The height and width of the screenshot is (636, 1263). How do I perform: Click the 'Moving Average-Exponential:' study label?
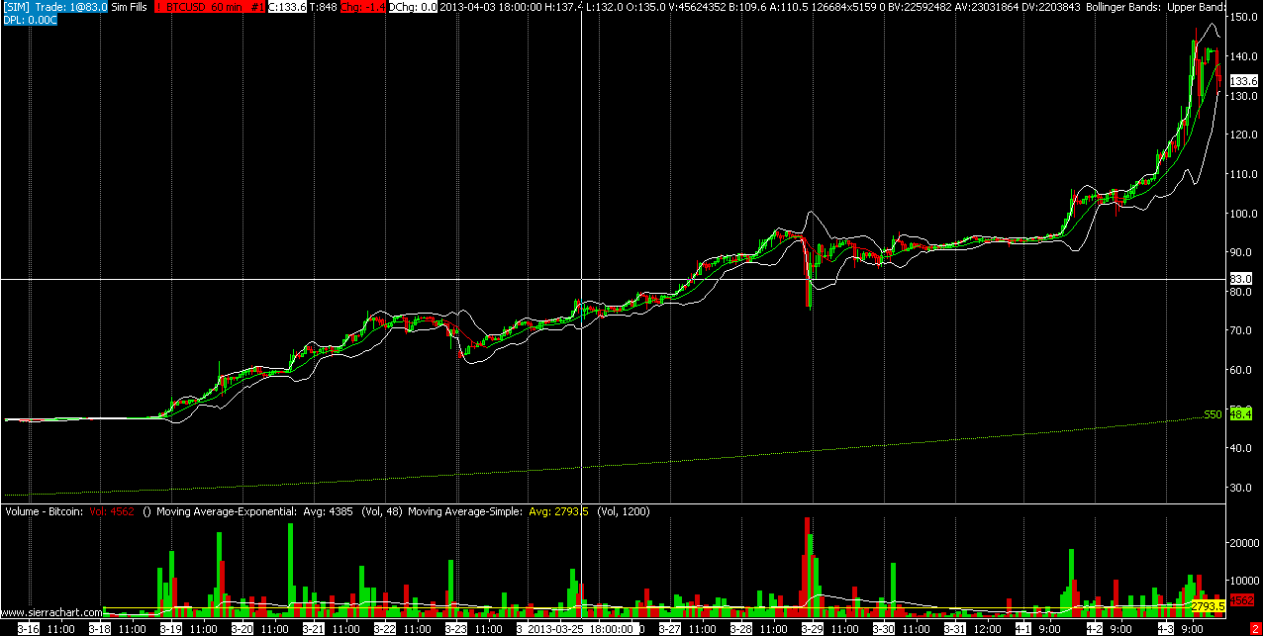[x=226, y=511]
